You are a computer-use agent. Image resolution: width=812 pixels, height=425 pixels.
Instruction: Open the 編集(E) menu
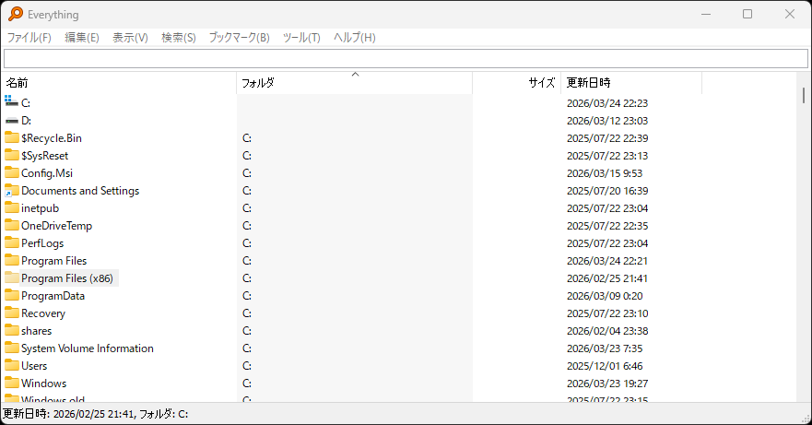click(x=82, y=37)
